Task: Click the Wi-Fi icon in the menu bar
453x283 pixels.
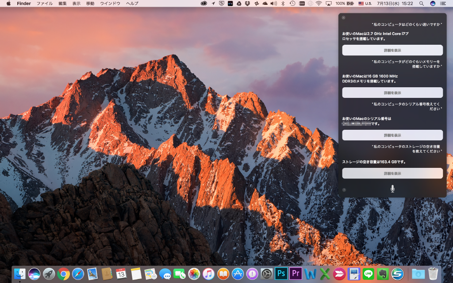Action: point(318,4)
